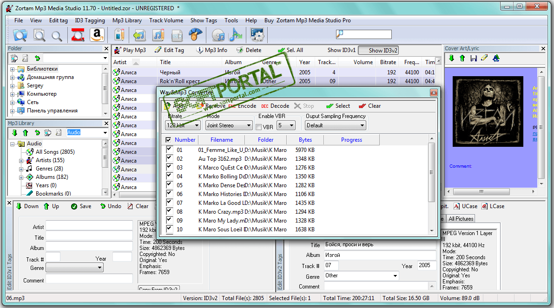Click Select with green checkmark in converter
Image resolution: width=554 pixels, height=308 pixels.
click(x=338, y=106)
